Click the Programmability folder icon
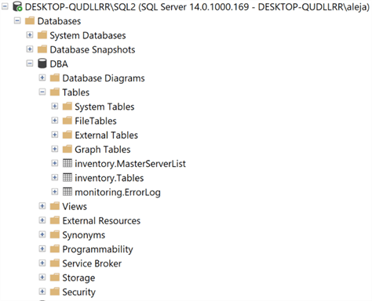 (55, 248)
